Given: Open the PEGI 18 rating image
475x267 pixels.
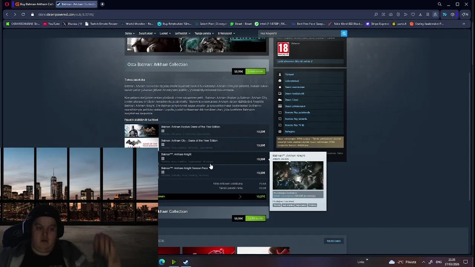Looking at the screenshot, I should click(x=283, y=49).
